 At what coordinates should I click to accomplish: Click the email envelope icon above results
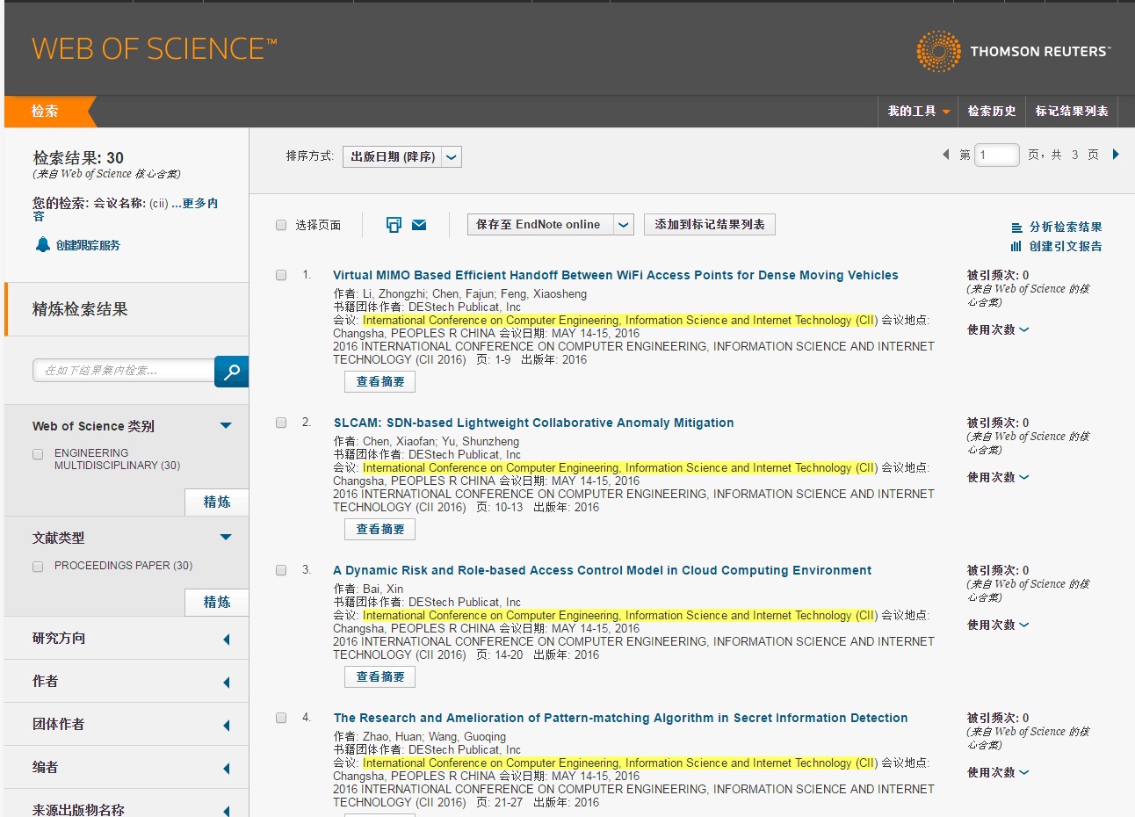click(x=419, y=225)
